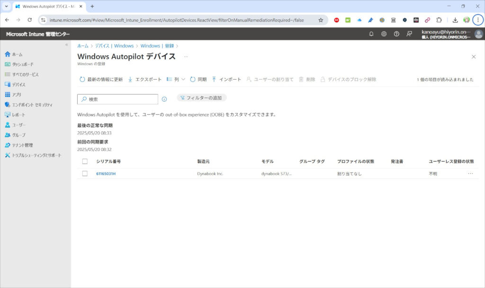
Task: Click the Windows | 登録 breadcrumb link
Action: (x=157, y=46)
